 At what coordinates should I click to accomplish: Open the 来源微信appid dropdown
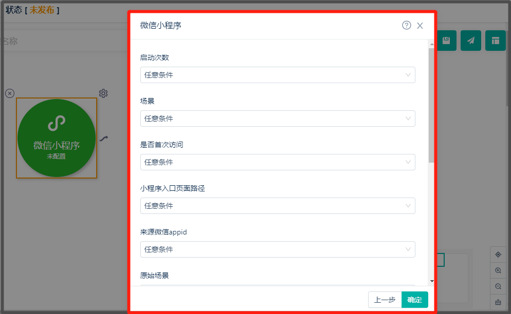[278, 249]
